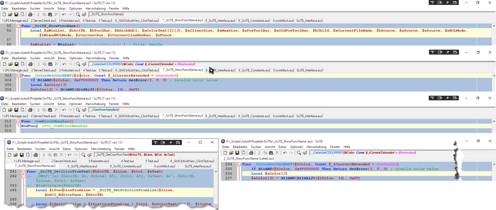The image size is (496, 210).
Task: Click pin icon in the _SciTE_GetColorFromText window title bar
Action: (x=171, y=142)
